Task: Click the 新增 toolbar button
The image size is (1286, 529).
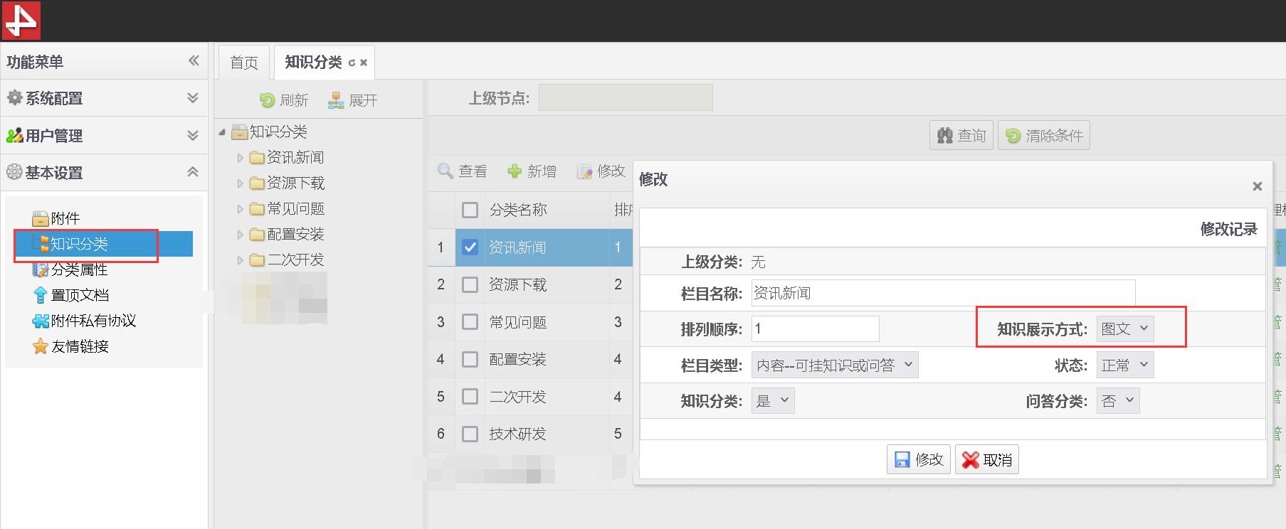Action: (x=532, y=171)
